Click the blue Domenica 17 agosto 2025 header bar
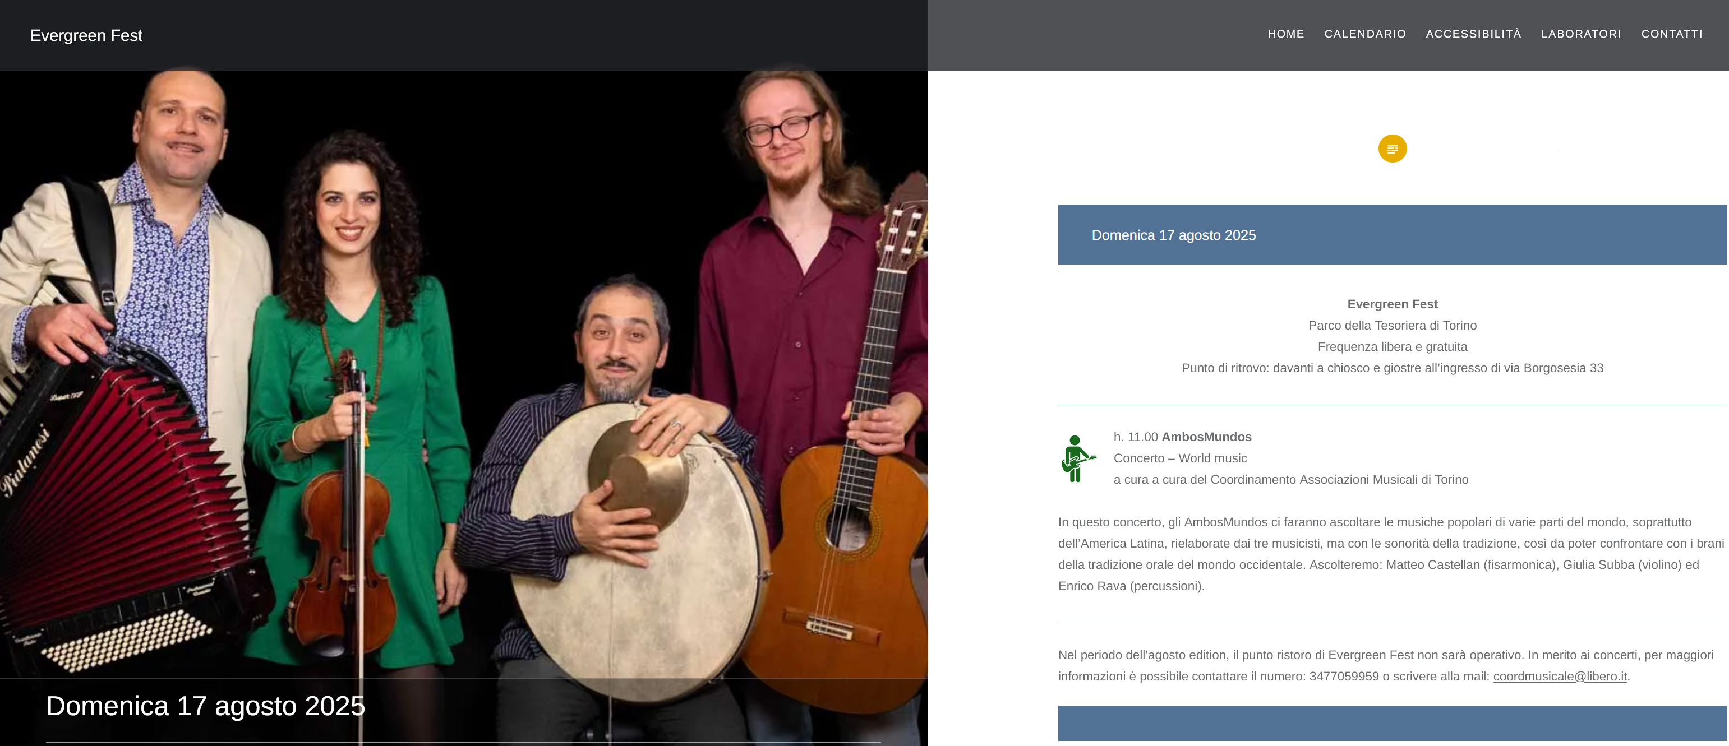The width and height of the screenshot is (1729, 746). 1392,235
